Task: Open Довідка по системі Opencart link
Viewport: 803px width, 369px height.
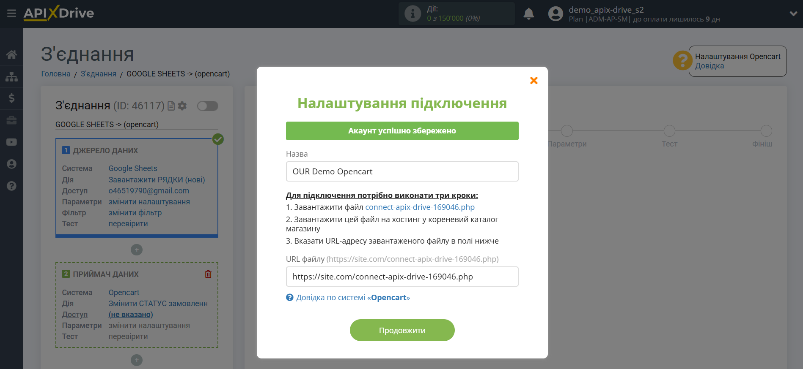Action: point(353,298)
